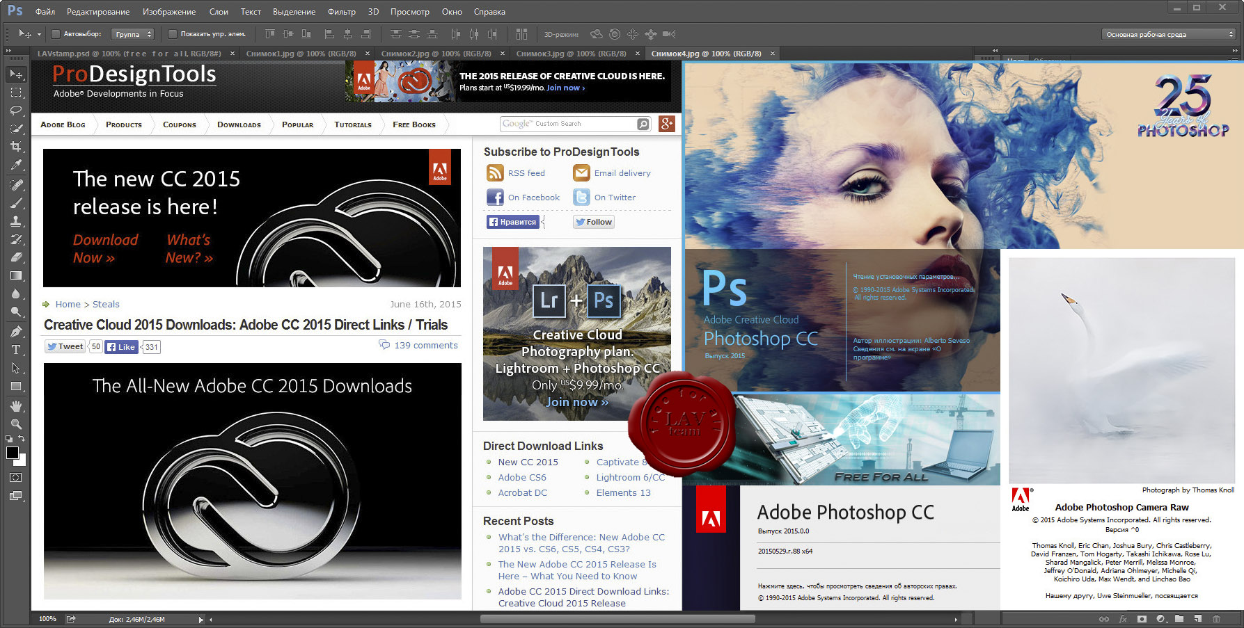
Task: Select the Brush tool
Action: tap(16, 203)
